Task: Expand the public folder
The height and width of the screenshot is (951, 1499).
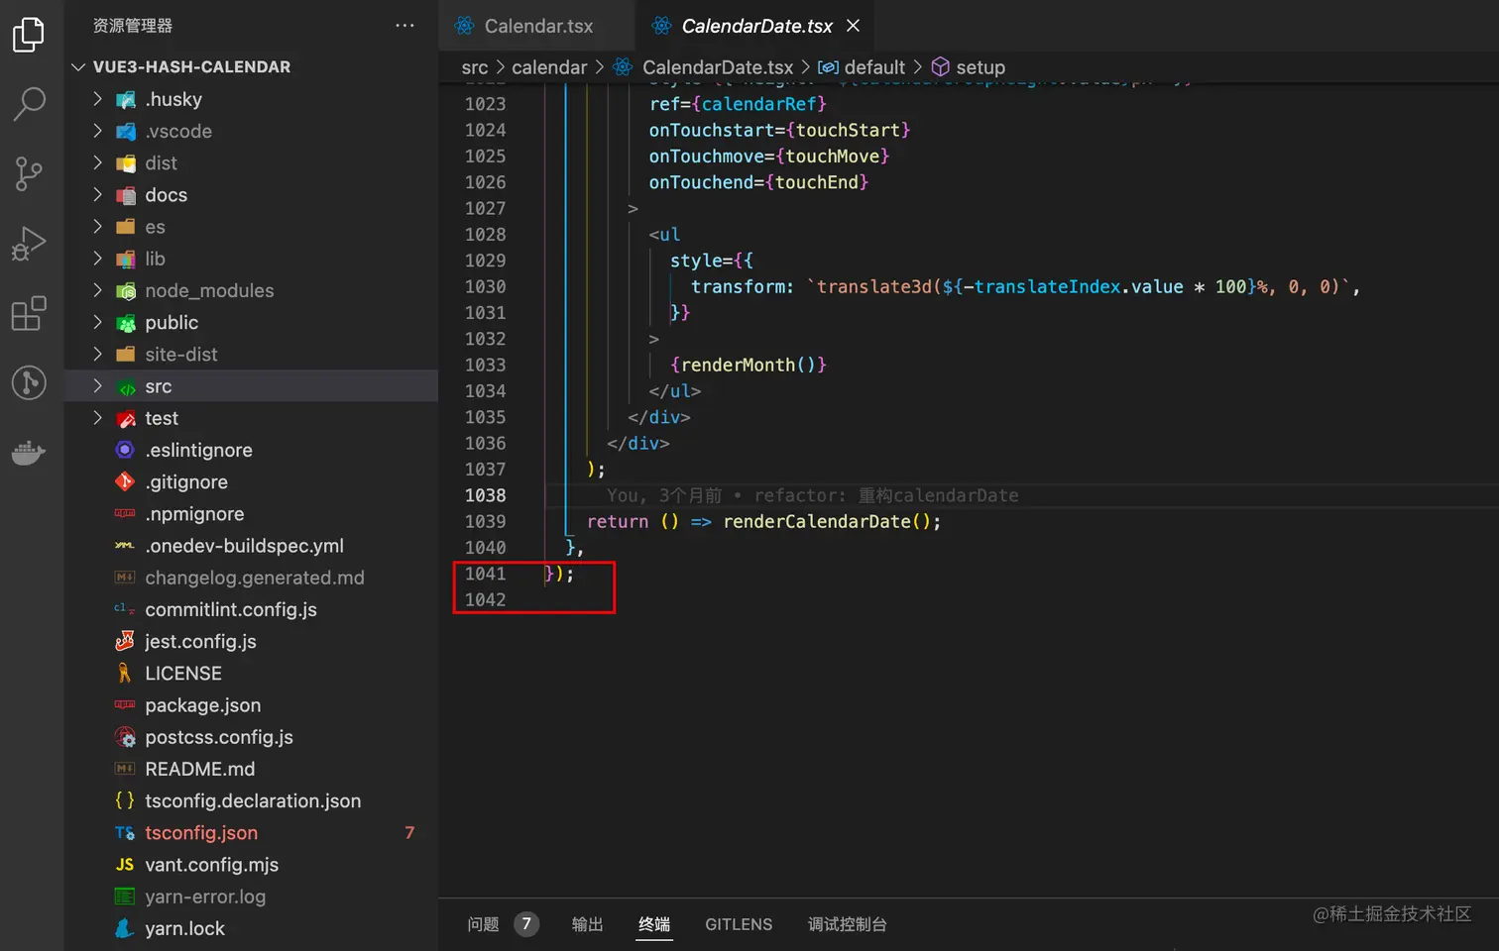Action: pyautogui.click(x=251, y=322)
